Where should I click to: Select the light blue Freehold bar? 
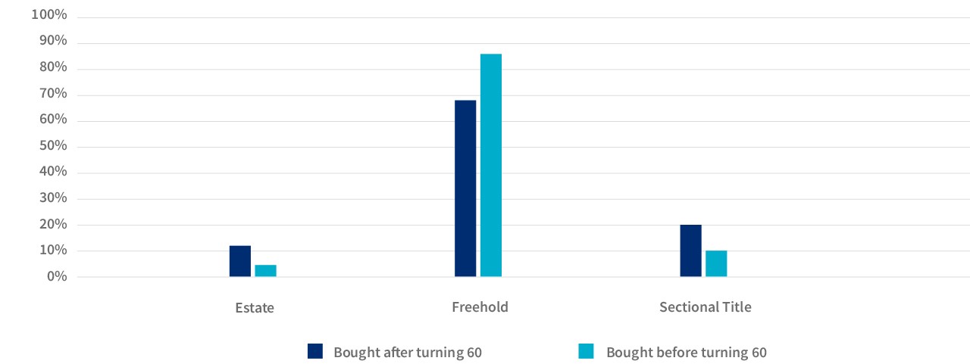coord(491,165)
